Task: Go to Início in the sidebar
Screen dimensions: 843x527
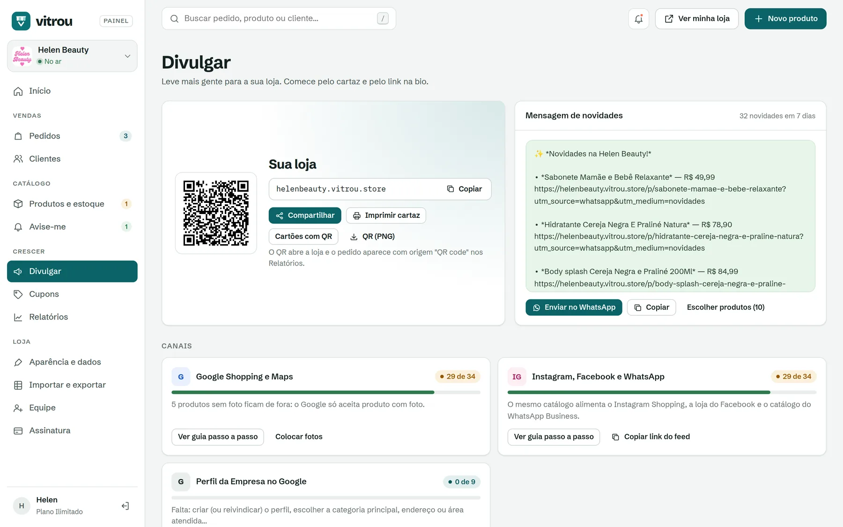Action: coord(72,91)
